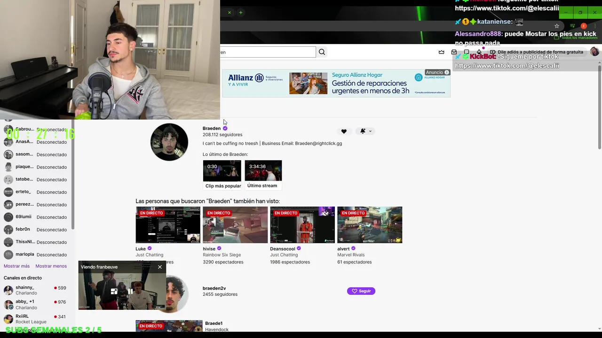
Task: Click the page vertical scrollbar
Action: 600,108
